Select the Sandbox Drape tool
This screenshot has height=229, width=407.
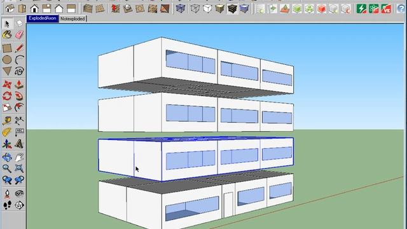tap(140, 8)
